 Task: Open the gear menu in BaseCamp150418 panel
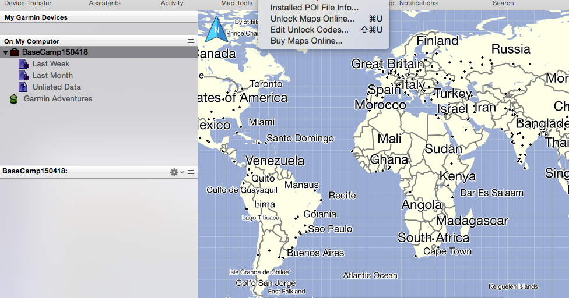[174, 172]
